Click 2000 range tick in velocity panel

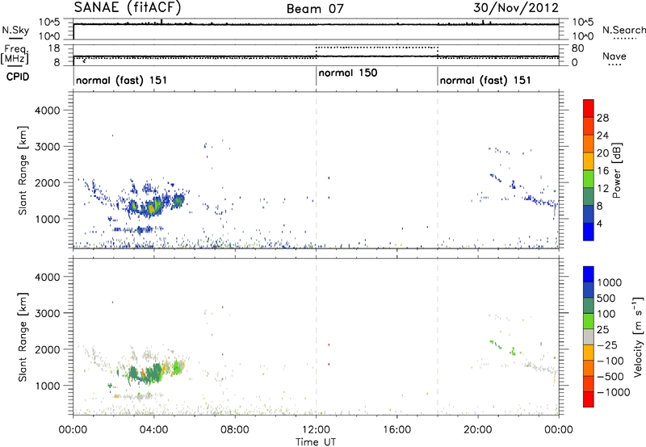tap(48, 349)
